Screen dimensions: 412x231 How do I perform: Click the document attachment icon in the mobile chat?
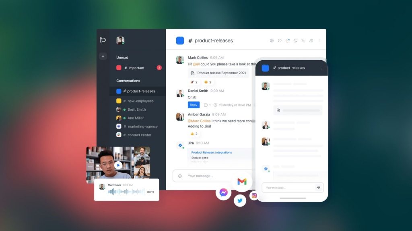point(278,111)
